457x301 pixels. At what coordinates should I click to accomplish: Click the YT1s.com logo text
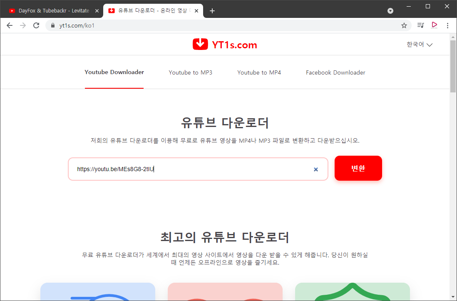[x=234, y=45]
